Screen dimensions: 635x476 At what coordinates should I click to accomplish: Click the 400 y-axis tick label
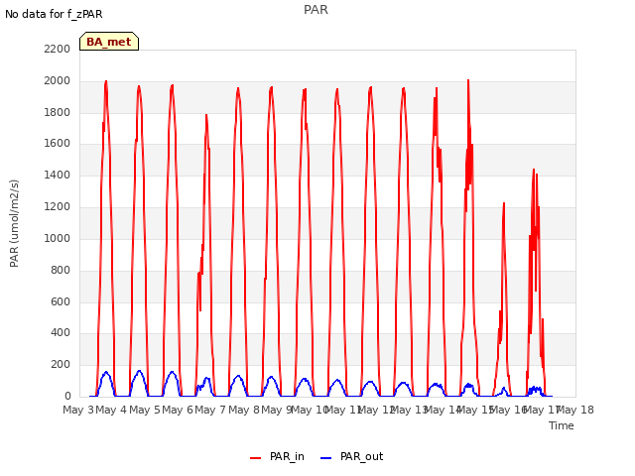[61, 333]
